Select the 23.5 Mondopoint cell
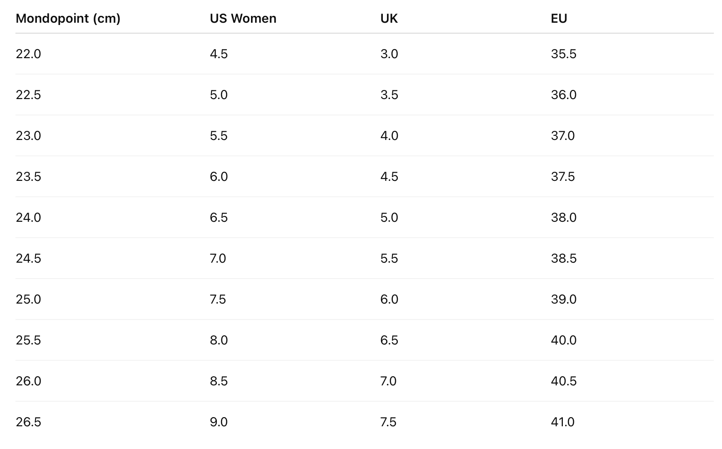The width and height of the screenshot is (722, 449). [28, 177]
